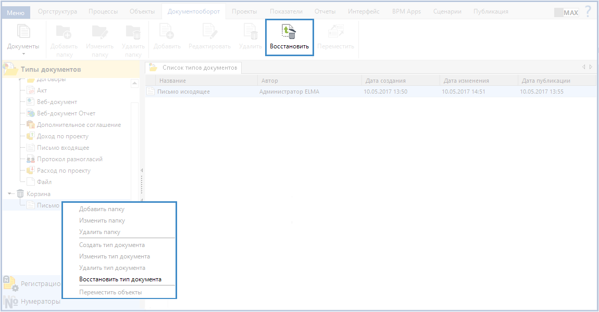599x312 pixels.
Task: Open the Отчеты tab
Action: coord(325,11)
